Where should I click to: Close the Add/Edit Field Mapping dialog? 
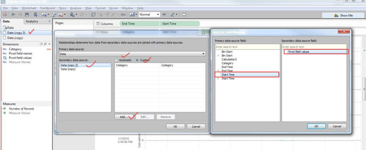pyautogui.click(x=343, y=31)
